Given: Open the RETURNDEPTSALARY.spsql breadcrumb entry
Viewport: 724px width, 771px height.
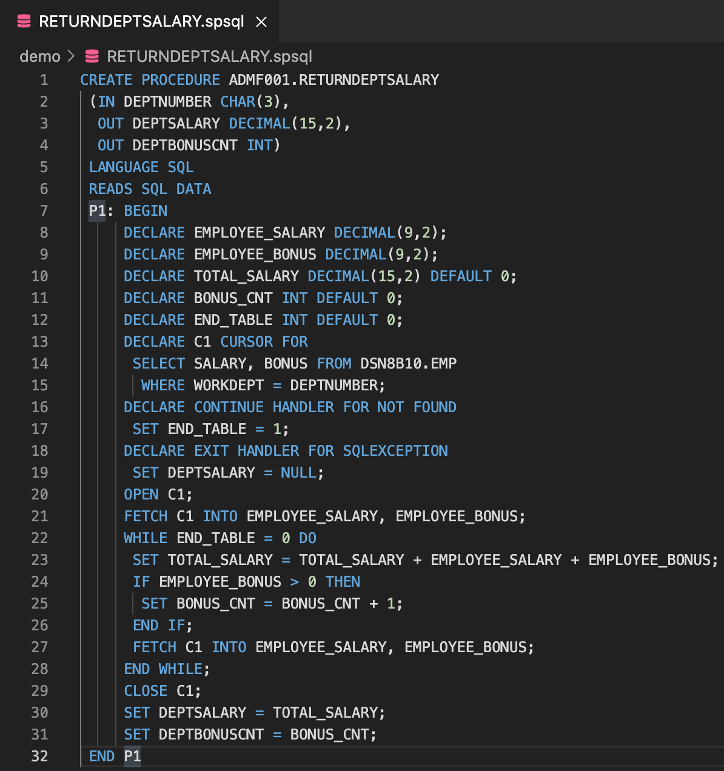Looking at the screenshot, I should click(209, 56).
